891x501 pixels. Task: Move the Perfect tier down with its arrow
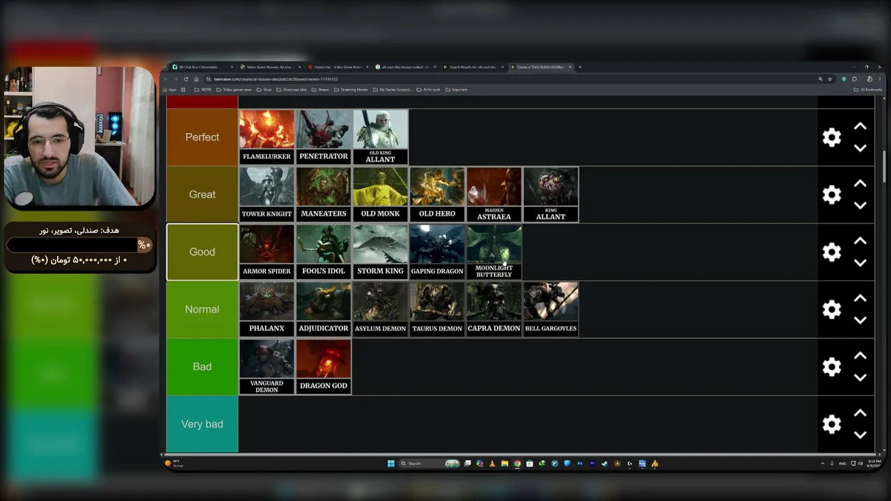coord(860,148)
